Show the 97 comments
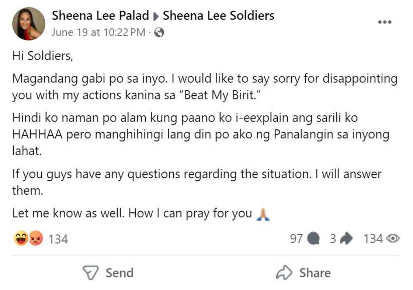Screen dimensions: 413x290 [296, 239]
